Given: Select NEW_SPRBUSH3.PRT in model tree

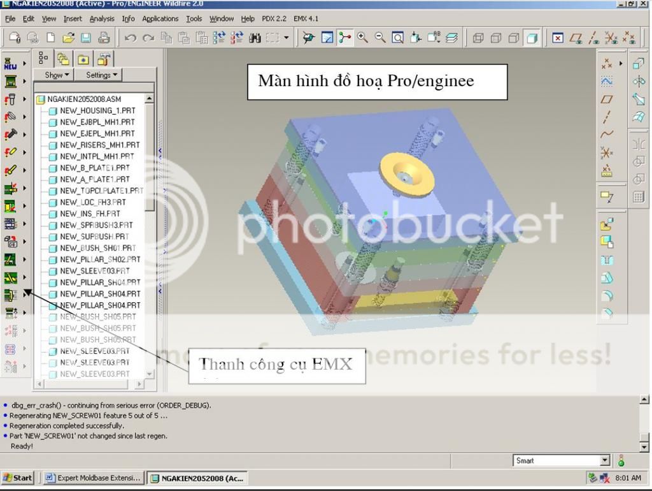Looking at the screenshot, I should click(96, 225).
